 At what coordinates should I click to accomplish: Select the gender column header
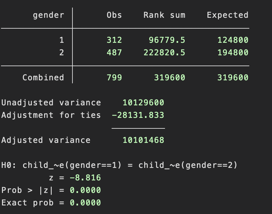click(48, 15)
